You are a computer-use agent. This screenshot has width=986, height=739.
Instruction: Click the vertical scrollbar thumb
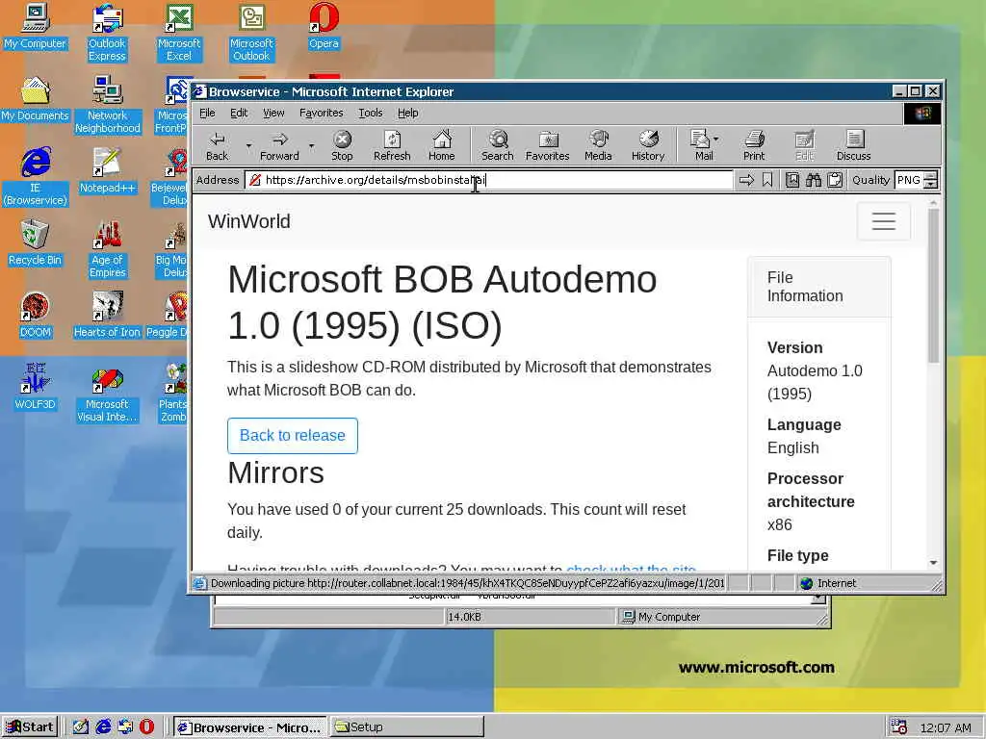tap(933, 286)
